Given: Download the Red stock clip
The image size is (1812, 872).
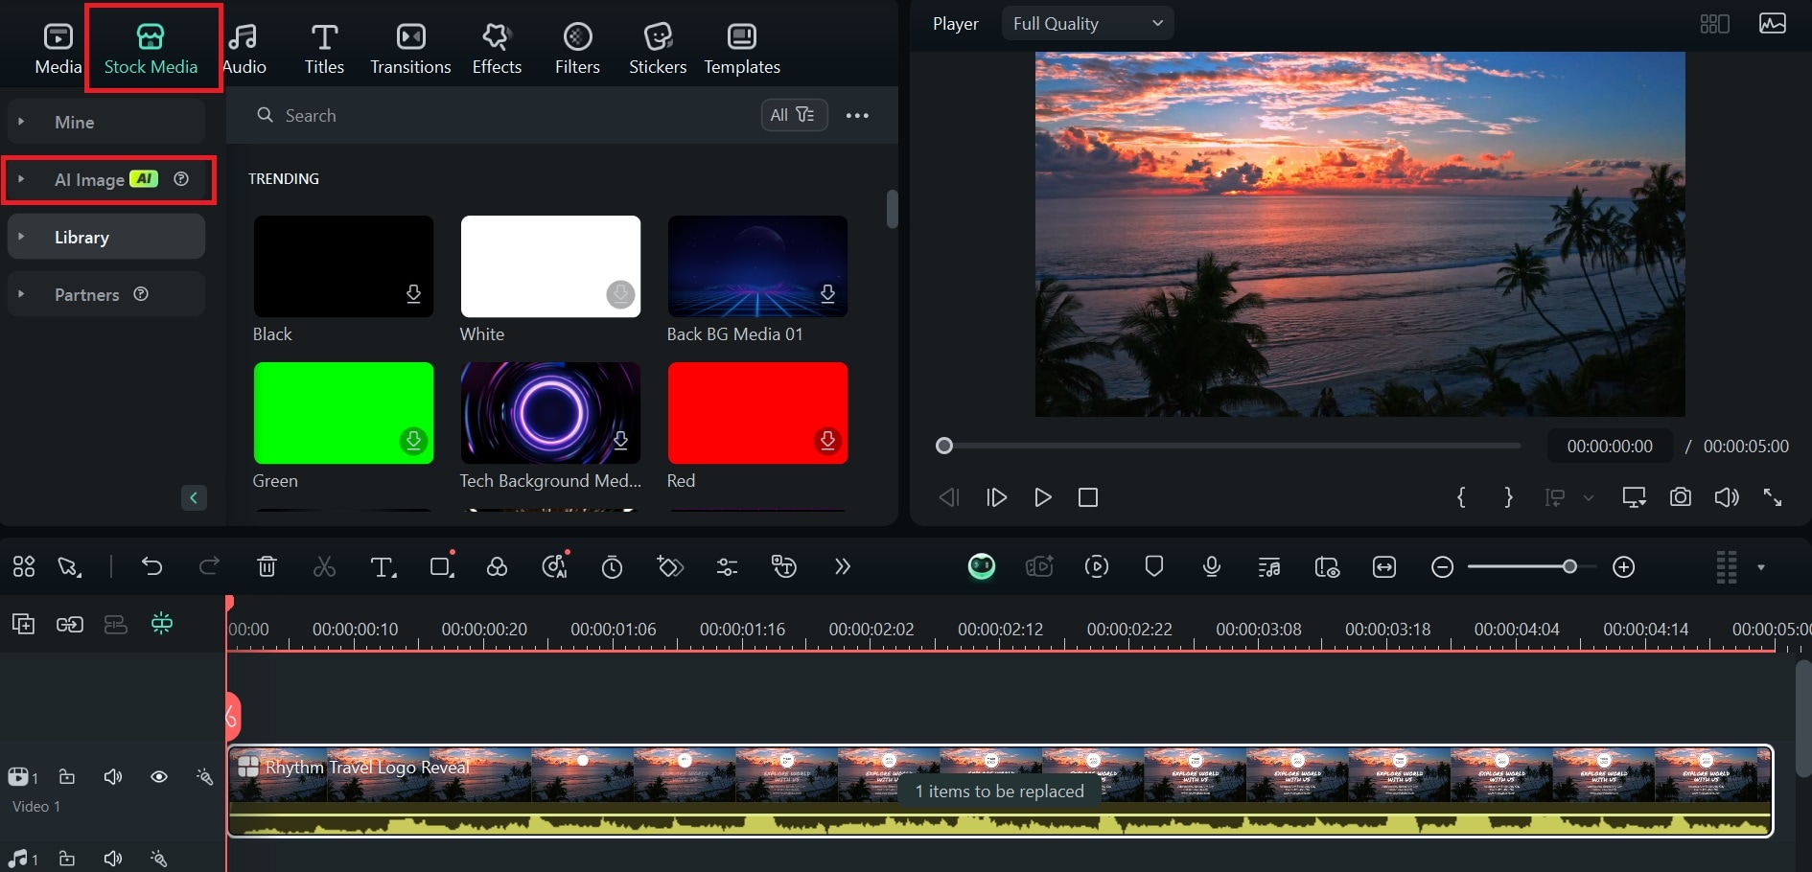Looking at the screenshot, I should click(827, 440).
